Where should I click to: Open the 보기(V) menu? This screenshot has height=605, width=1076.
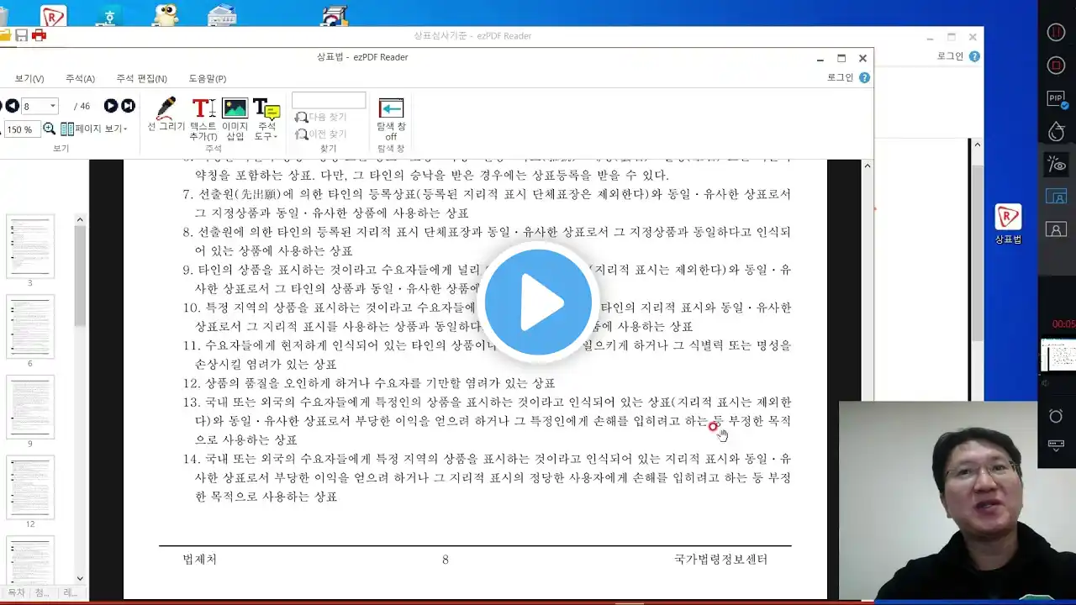29,78
